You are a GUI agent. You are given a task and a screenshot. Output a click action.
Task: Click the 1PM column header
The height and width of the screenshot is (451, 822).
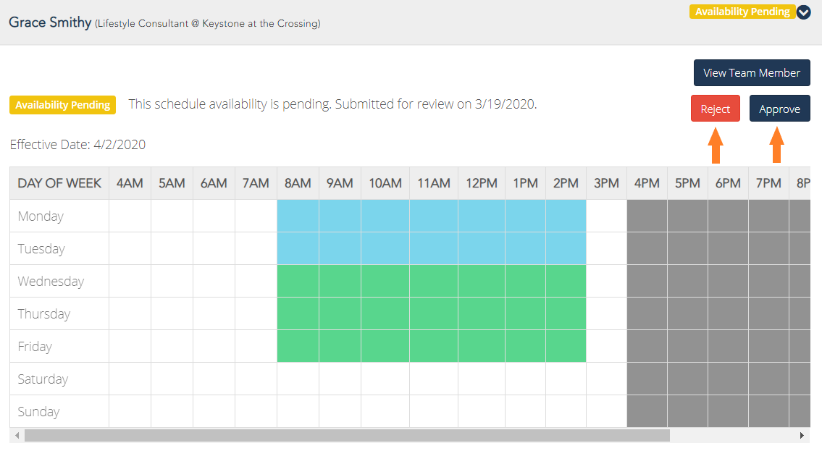525,183
